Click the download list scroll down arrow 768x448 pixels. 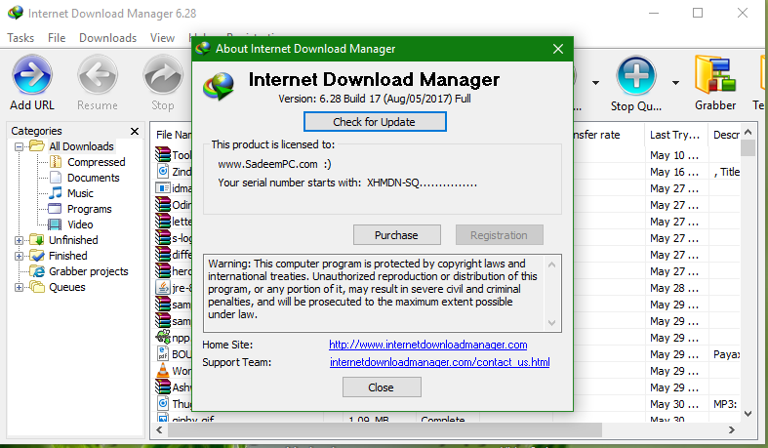[748, 414]
